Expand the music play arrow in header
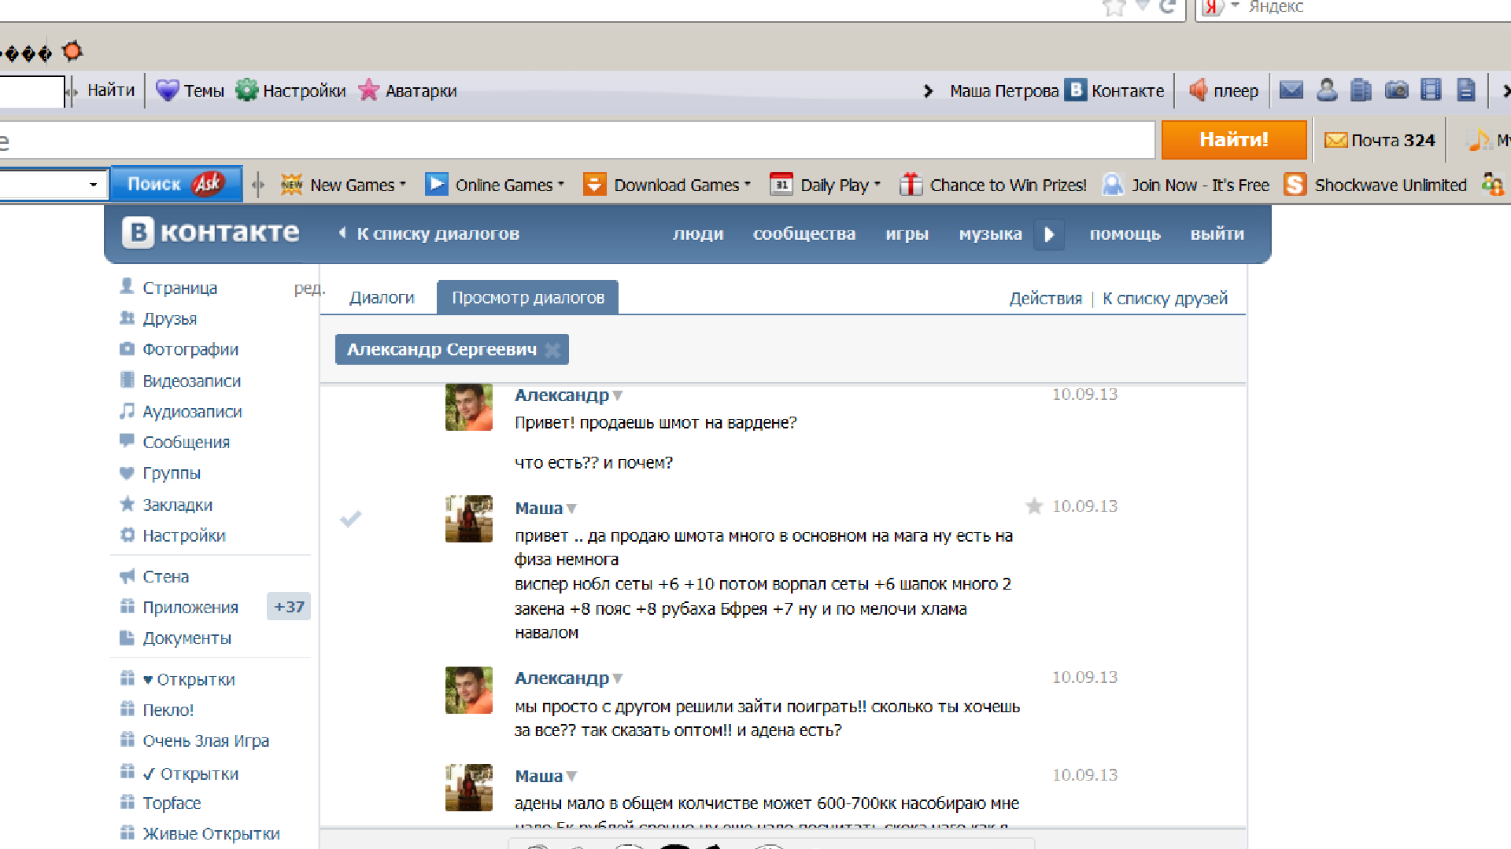The image size is (1511, 849). 1049,234
